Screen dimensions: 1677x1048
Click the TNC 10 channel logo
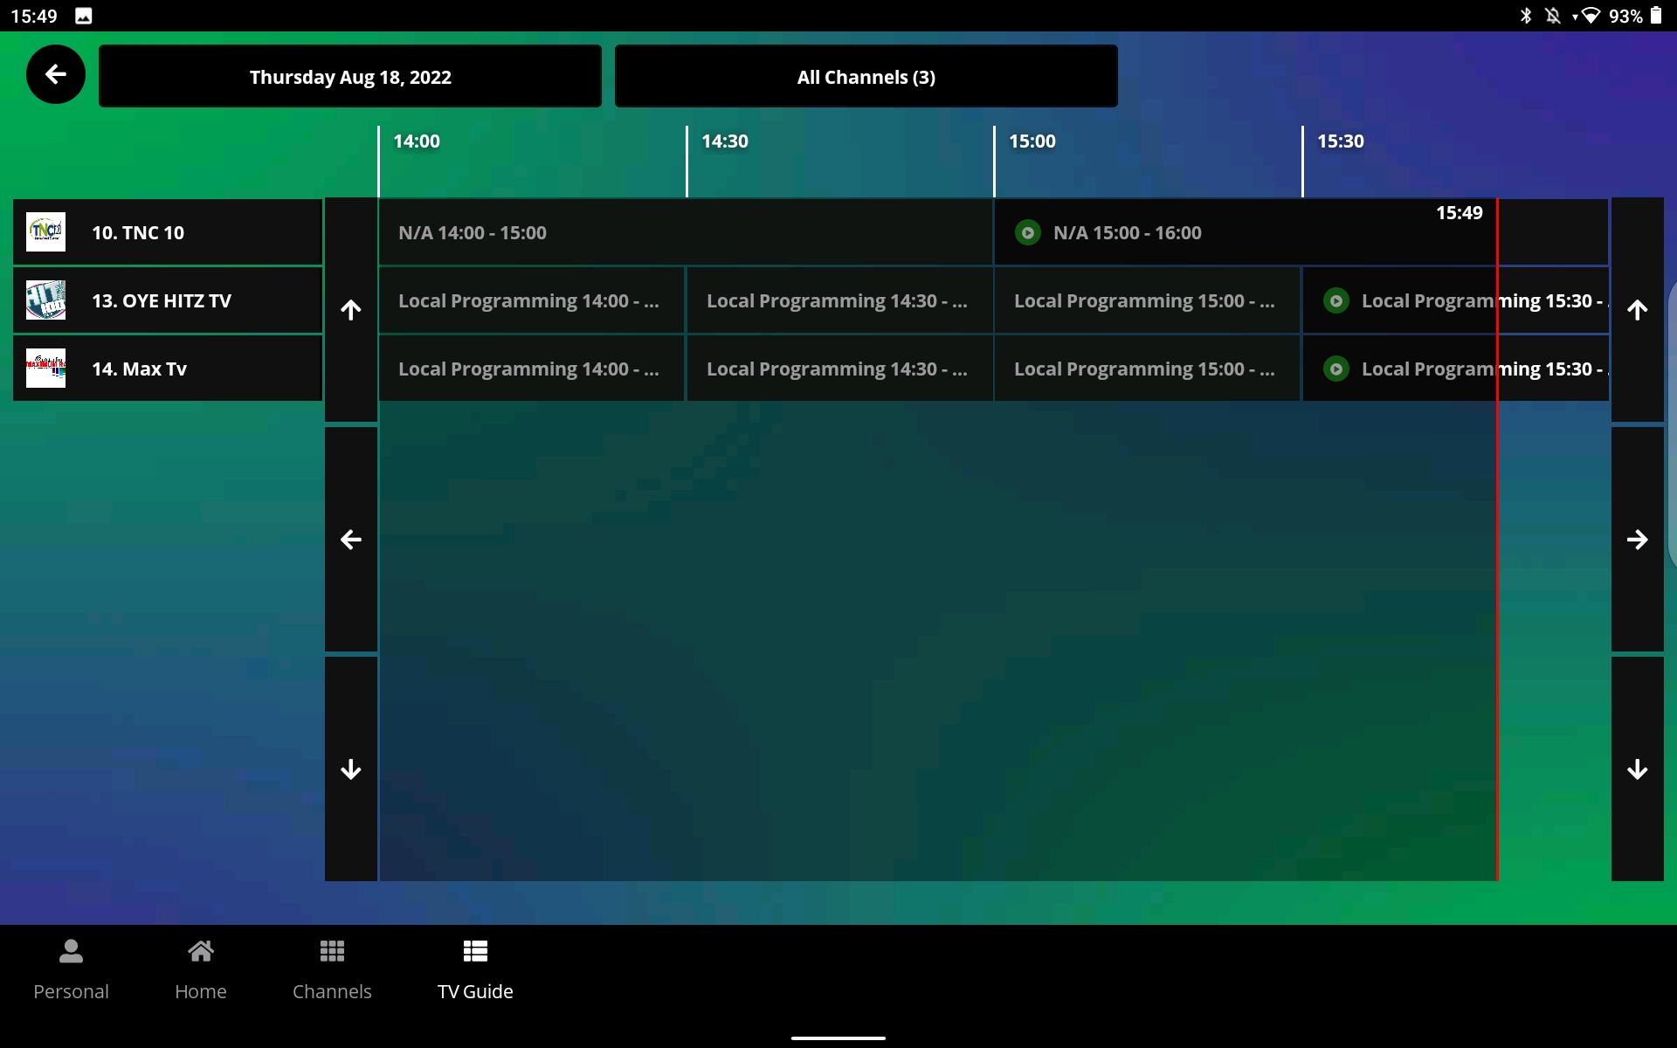tap(45, 231)
